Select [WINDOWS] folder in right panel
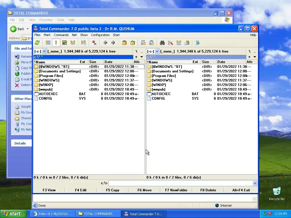 coord(202,80)
